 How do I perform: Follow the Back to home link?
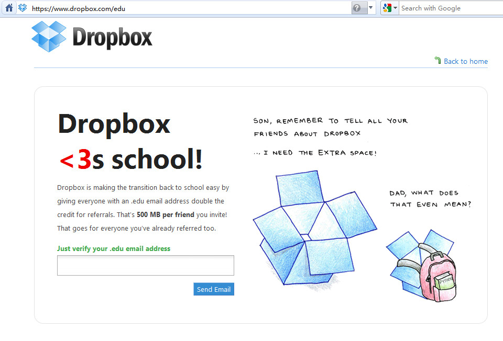pos(465,61)
